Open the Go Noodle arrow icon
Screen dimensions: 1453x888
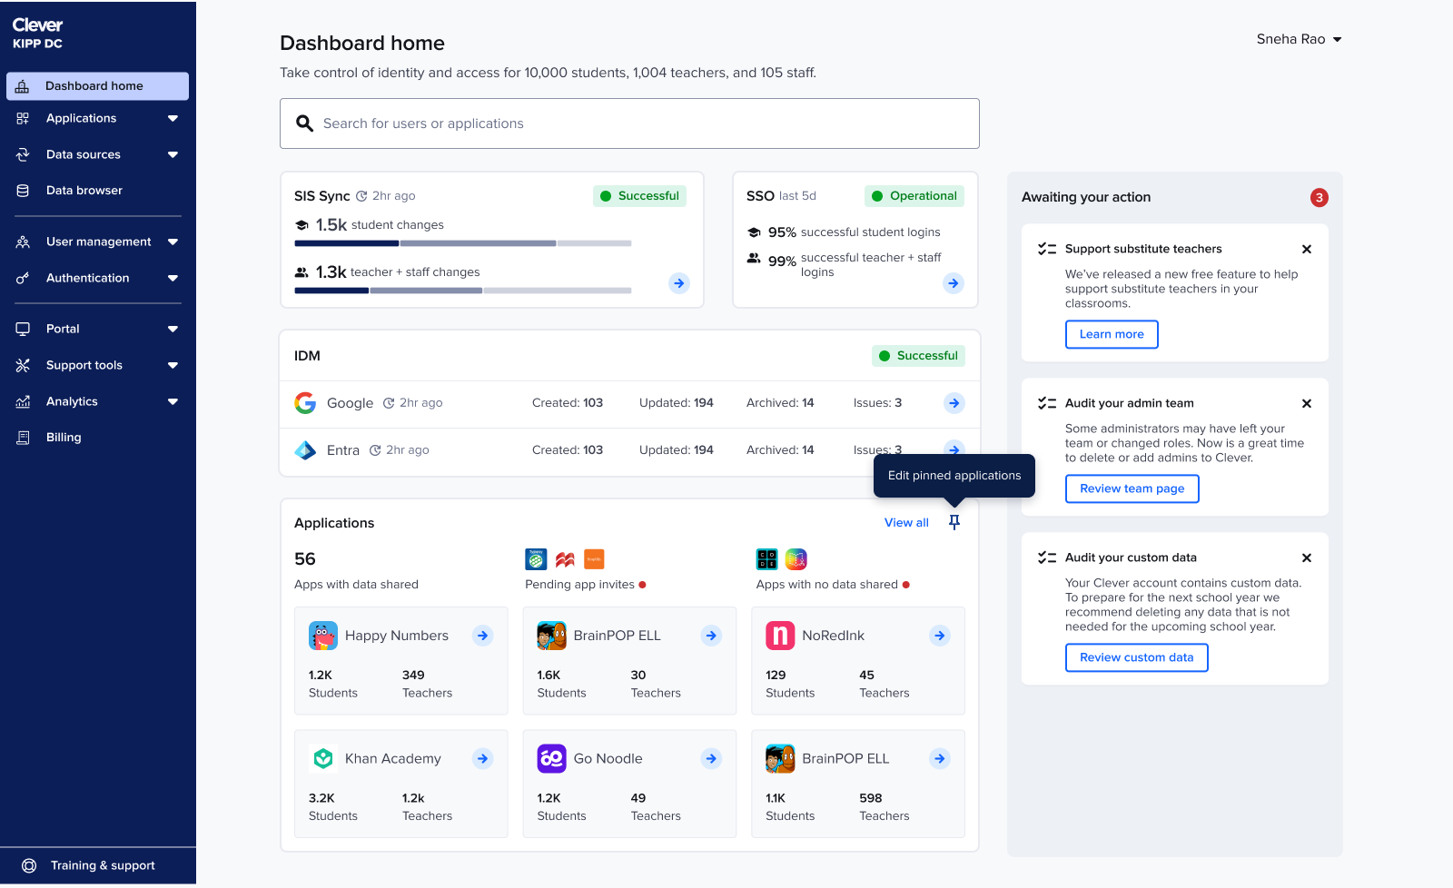(712, 758)
